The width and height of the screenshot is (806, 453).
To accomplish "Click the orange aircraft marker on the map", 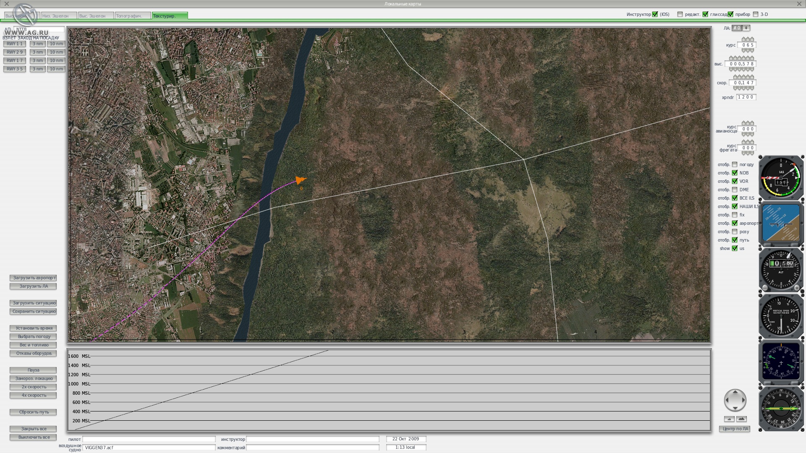I will click(301, 180).
